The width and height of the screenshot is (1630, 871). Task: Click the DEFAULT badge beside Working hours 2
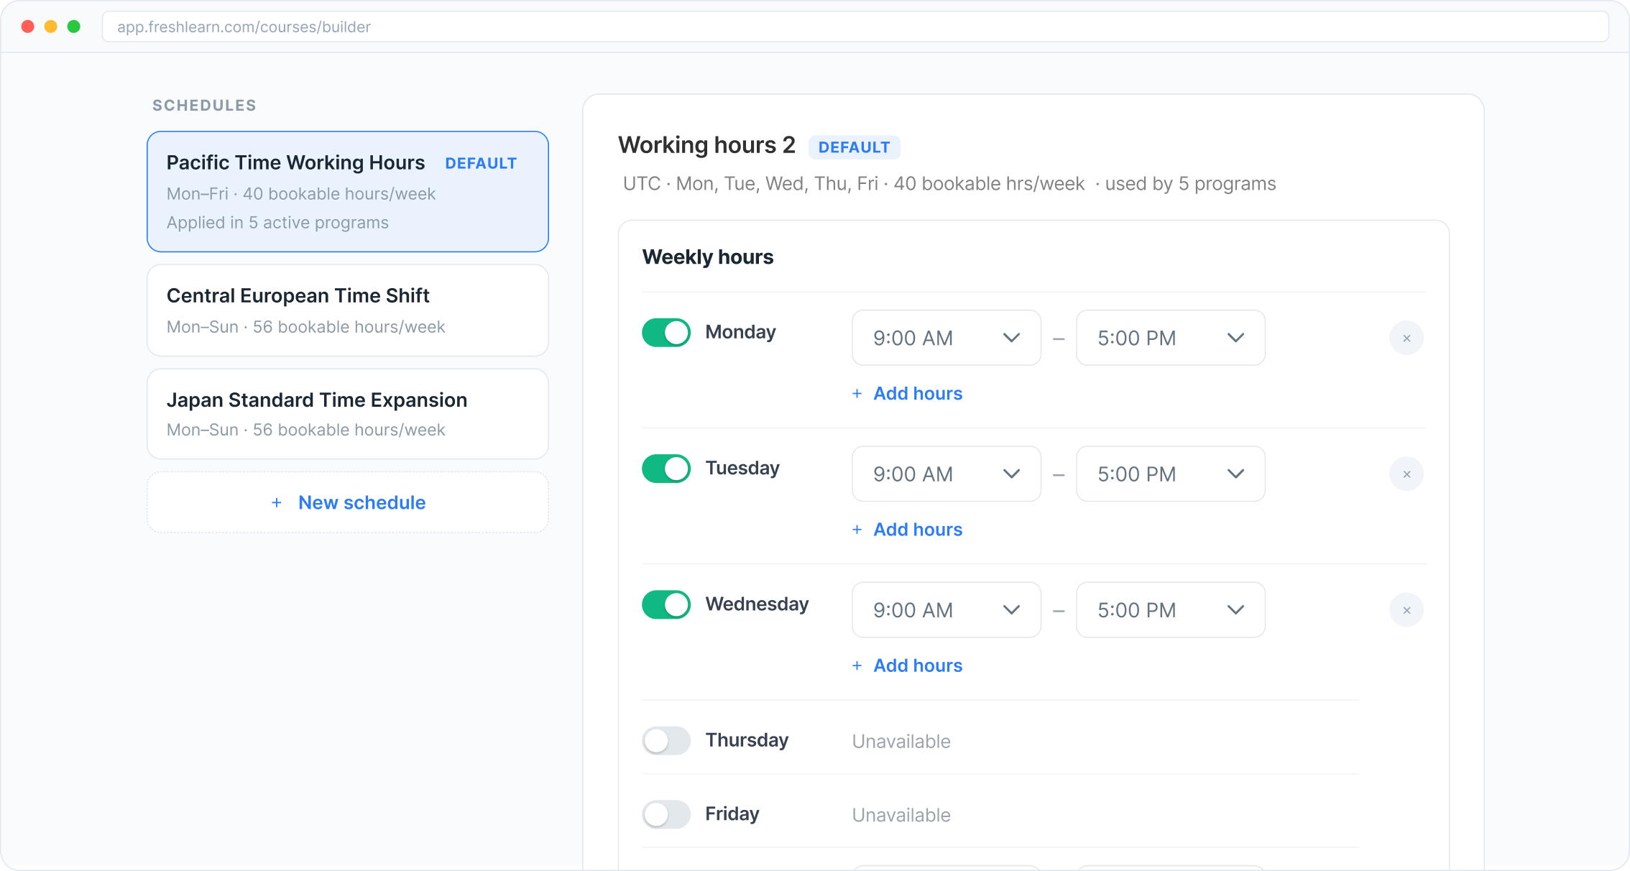click(x=854, y=147)
